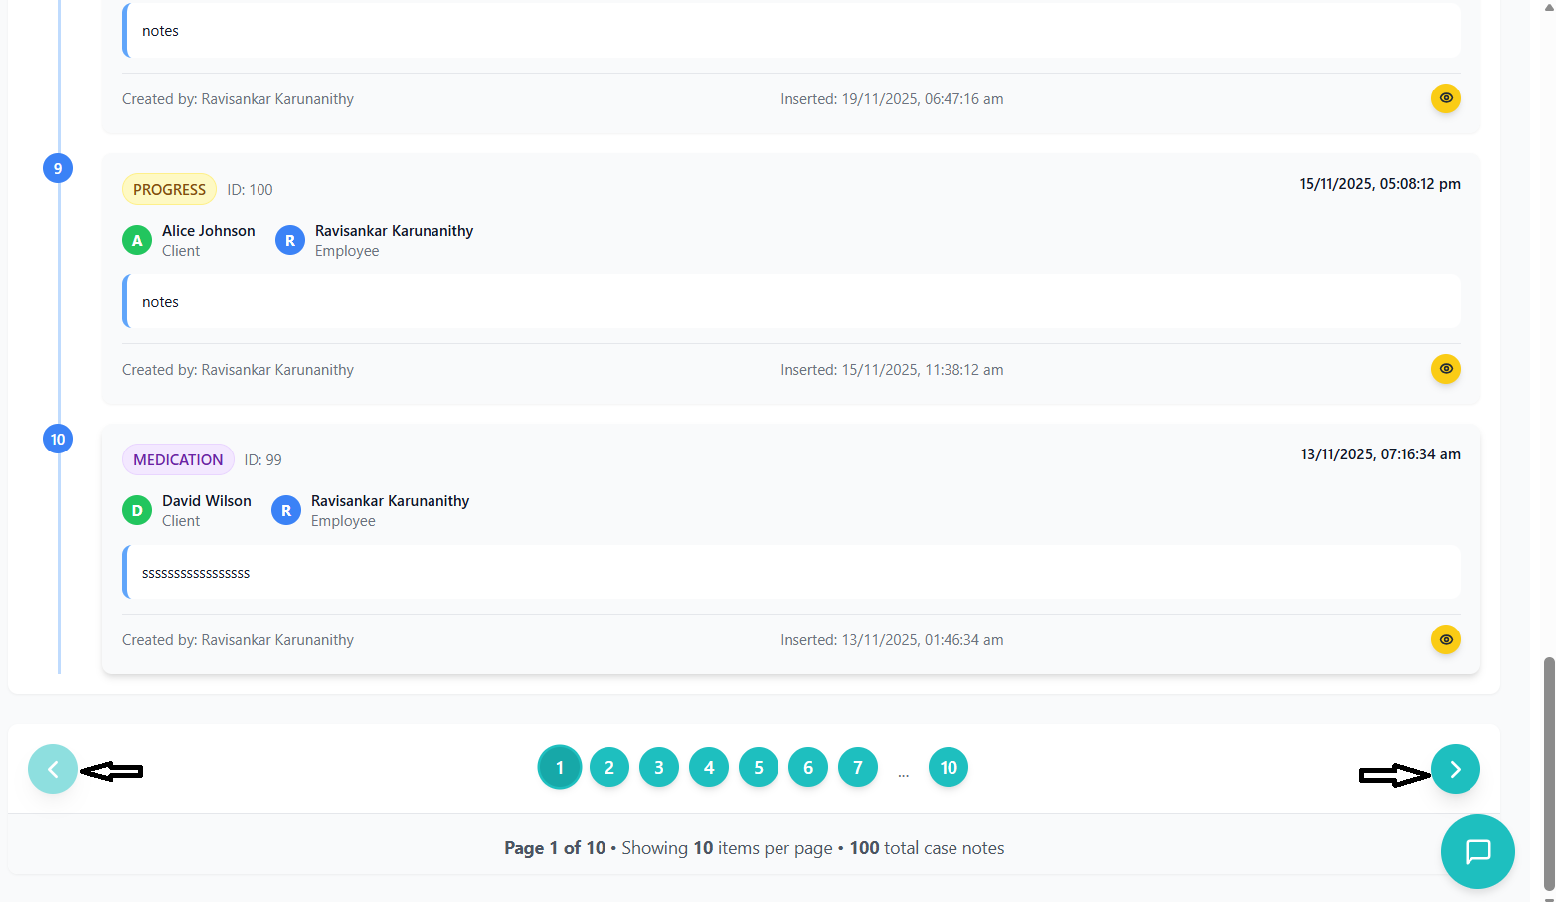Click Alice Johnson's green avatar
The width and height of the screenshot is (1556, 902).
click(137, 241)
